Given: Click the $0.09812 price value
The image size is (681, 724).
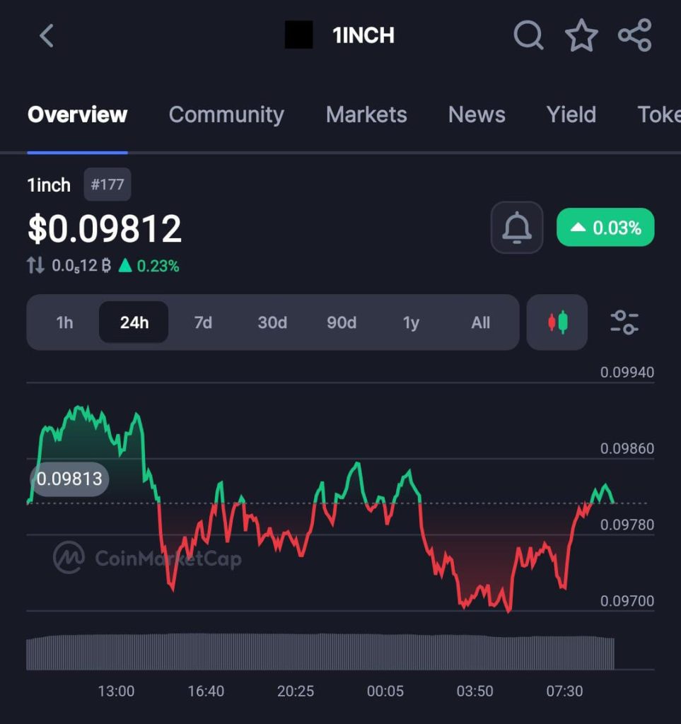Looking at the screenshot, I should tap(105, 228).
